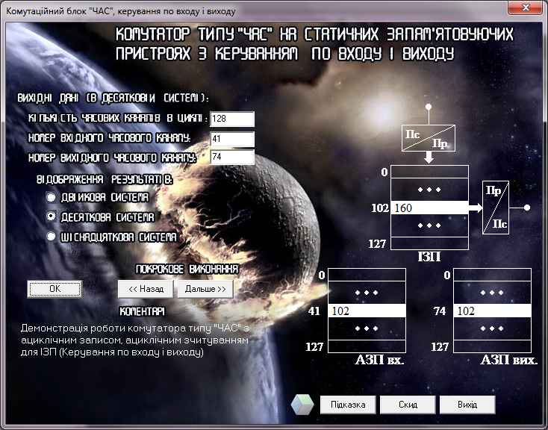The width and height of the screenshot is (548, 430).
Task: Click the АЗП вих. label
Action: tap(508, 360)
